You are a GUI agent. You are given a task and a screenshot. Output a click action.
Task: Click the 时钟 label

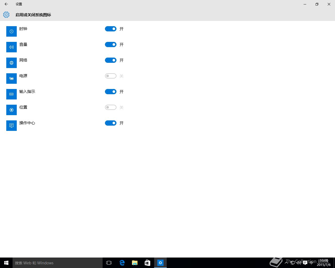tap(23, 29)
